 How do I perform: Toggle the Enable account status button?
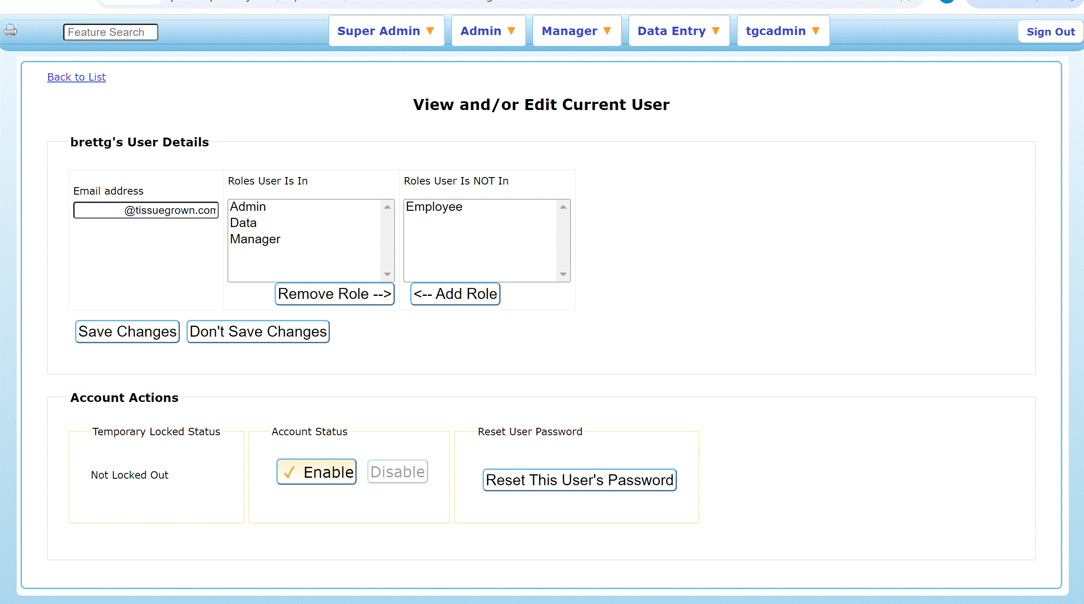(x=316, y=472)
